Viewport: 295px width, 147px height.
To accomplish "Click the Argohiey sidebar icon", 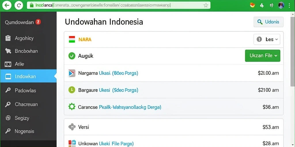I will tap(8, 38).
